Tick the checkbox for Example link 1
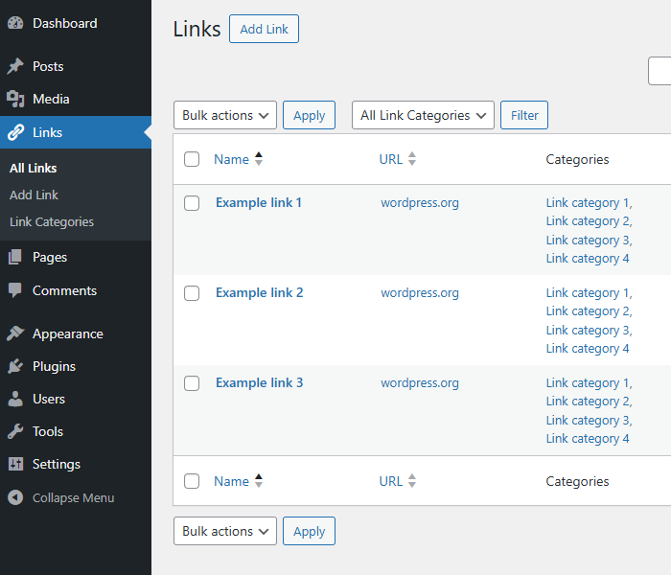The height and width of the screenshot is (575, 671). pos(192,203)
